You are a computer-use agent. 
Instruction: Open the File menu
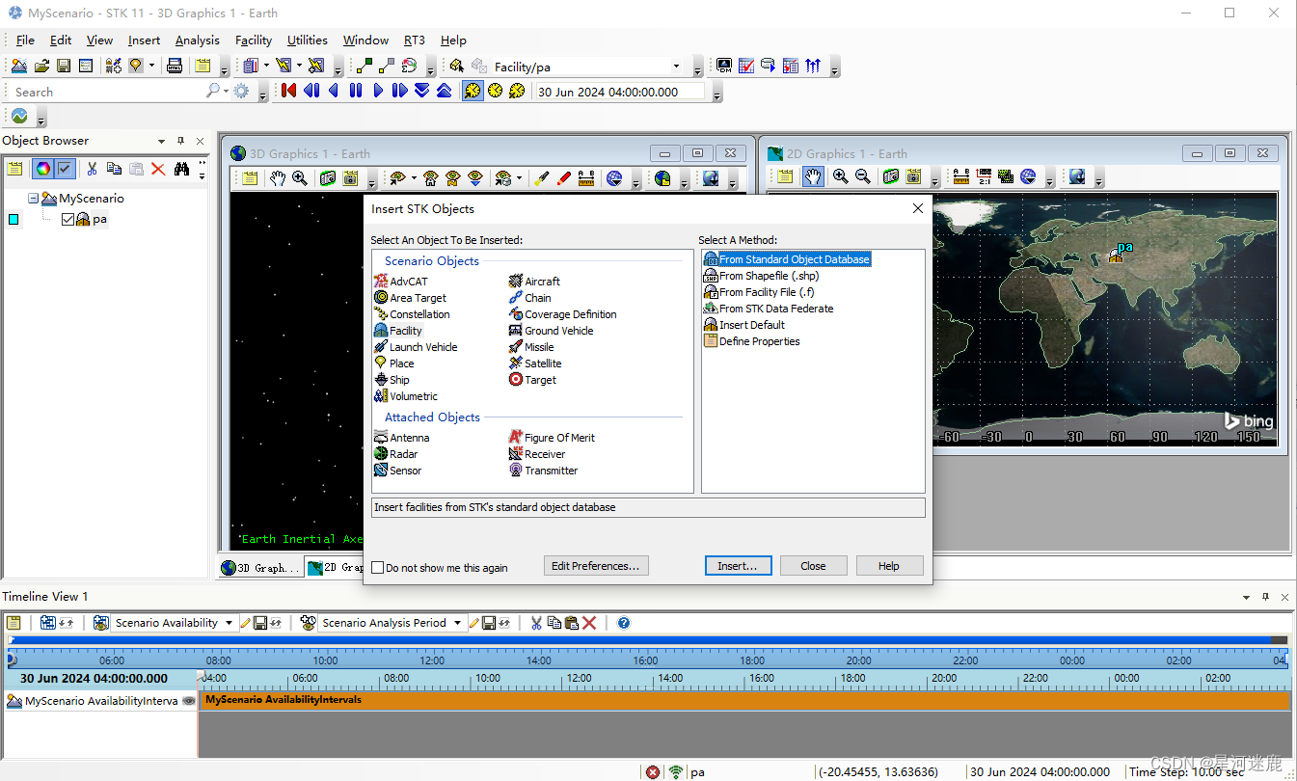click(x=25, y=40)
